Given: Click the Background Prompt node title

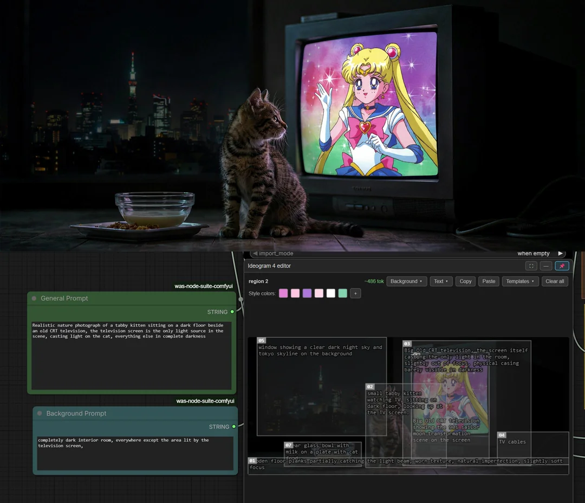Looking at the screenshot, I should coord(76,414).
